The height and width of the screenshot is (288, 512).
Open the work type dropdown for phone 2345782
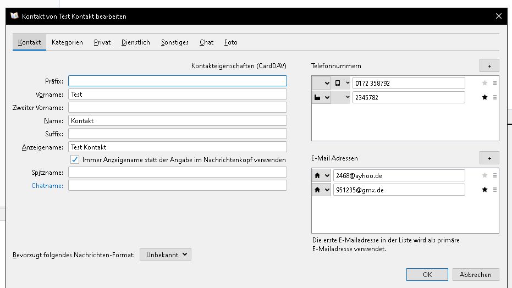tap(322, 98)
